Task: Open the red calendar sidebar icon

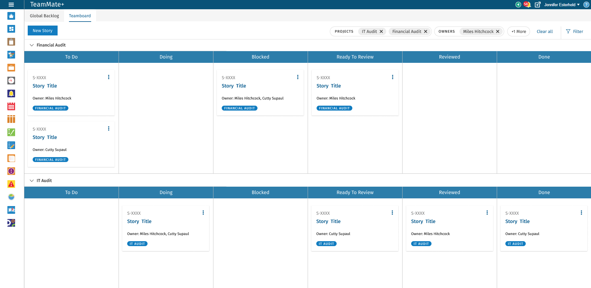Action: 11,107
